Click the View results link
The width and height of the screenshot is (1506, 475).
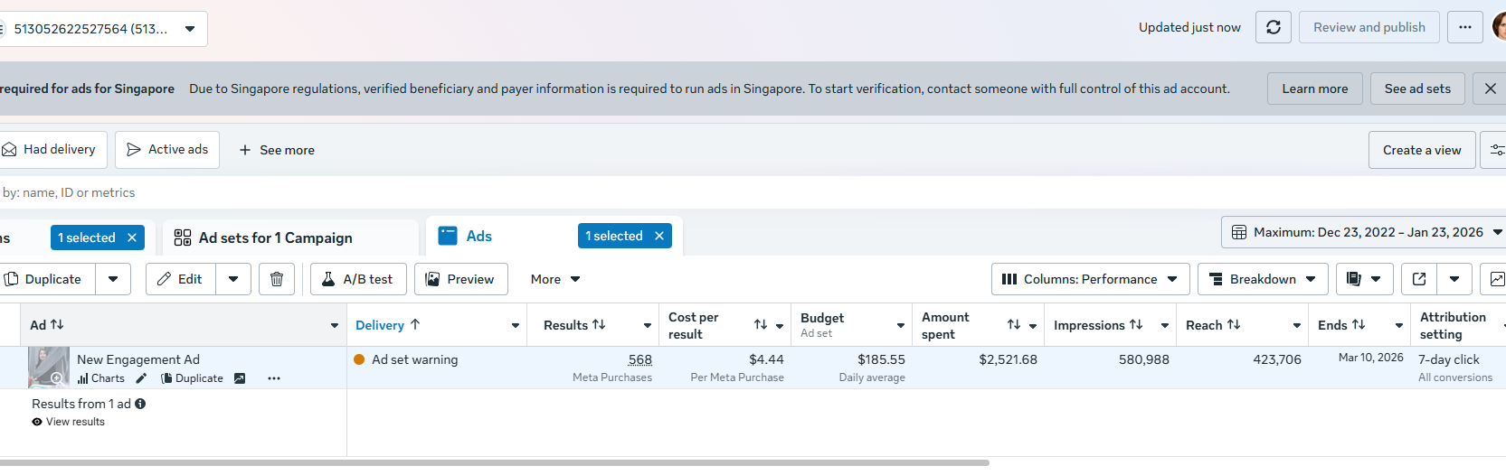pos(75,422)
